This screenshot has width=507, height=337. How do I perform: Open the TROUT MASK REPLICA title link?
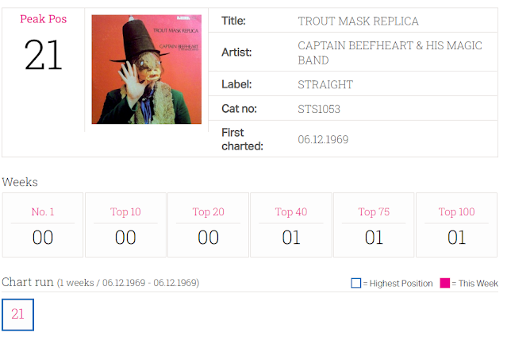pos(358,21)
